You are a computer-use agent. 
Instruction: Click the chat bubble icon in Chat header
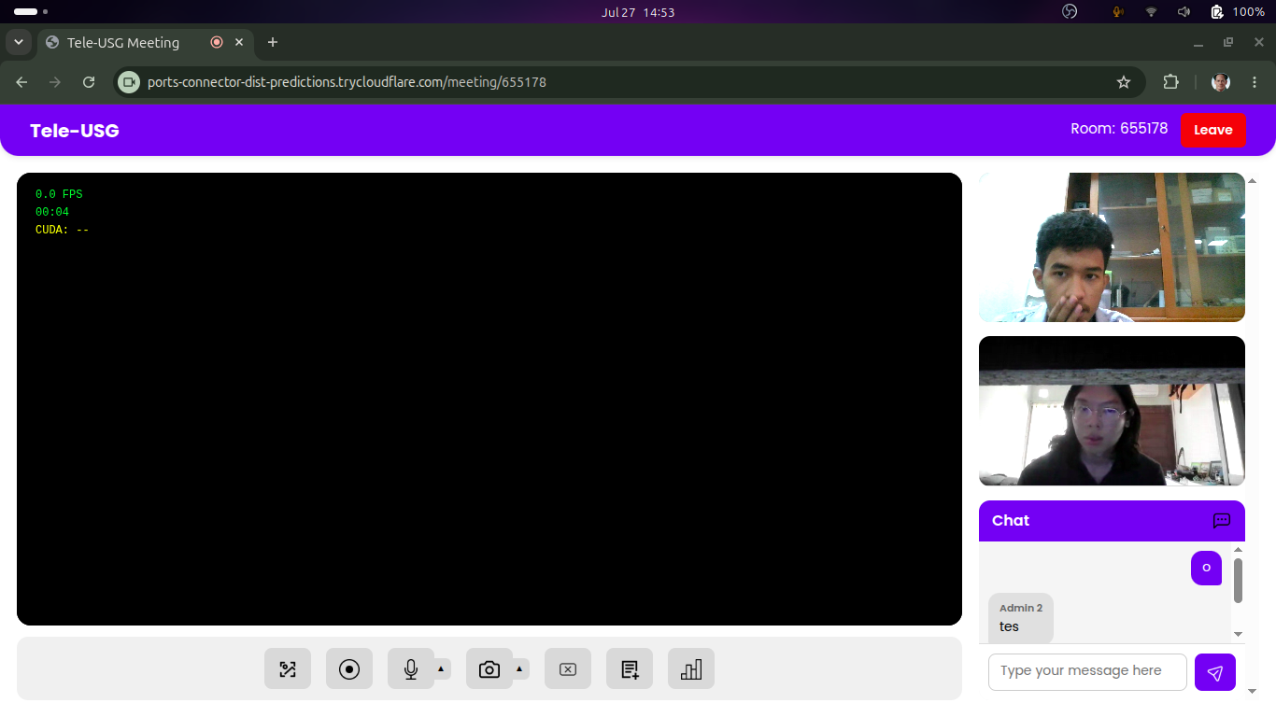[1221, 521]
